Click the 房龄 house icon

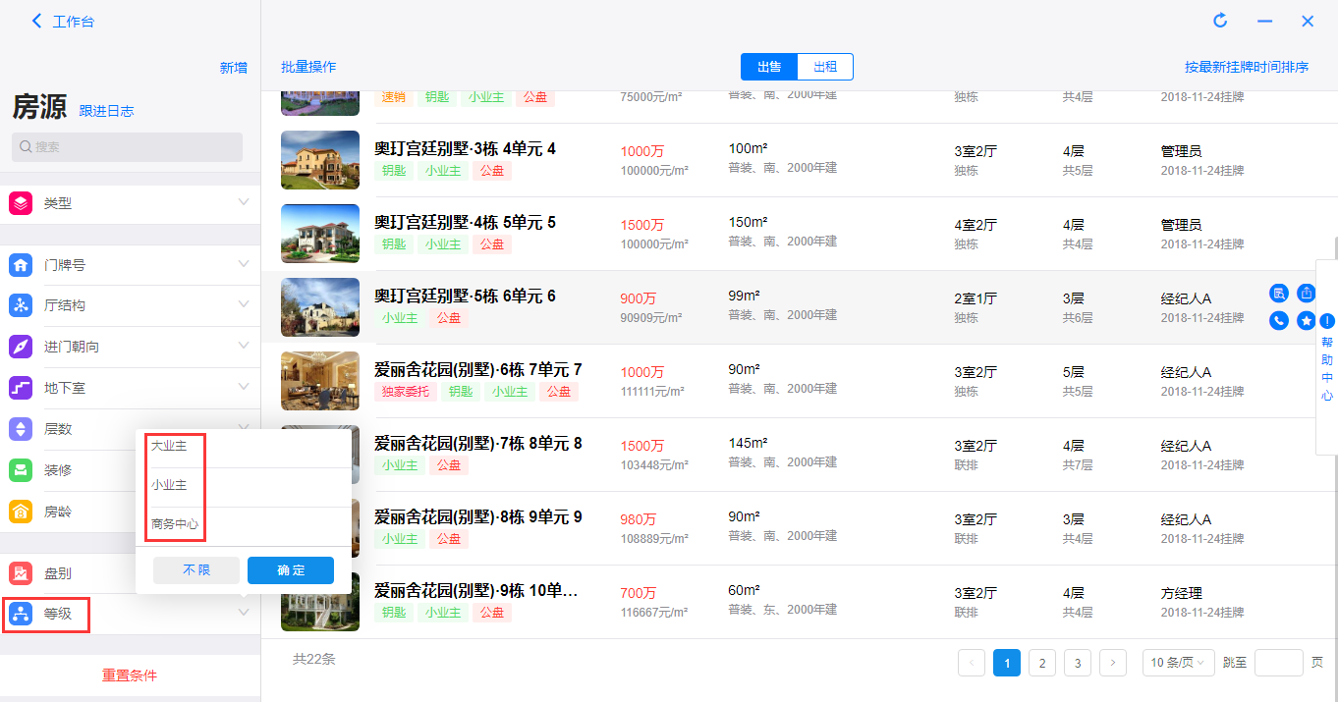[x=21, y=512]
